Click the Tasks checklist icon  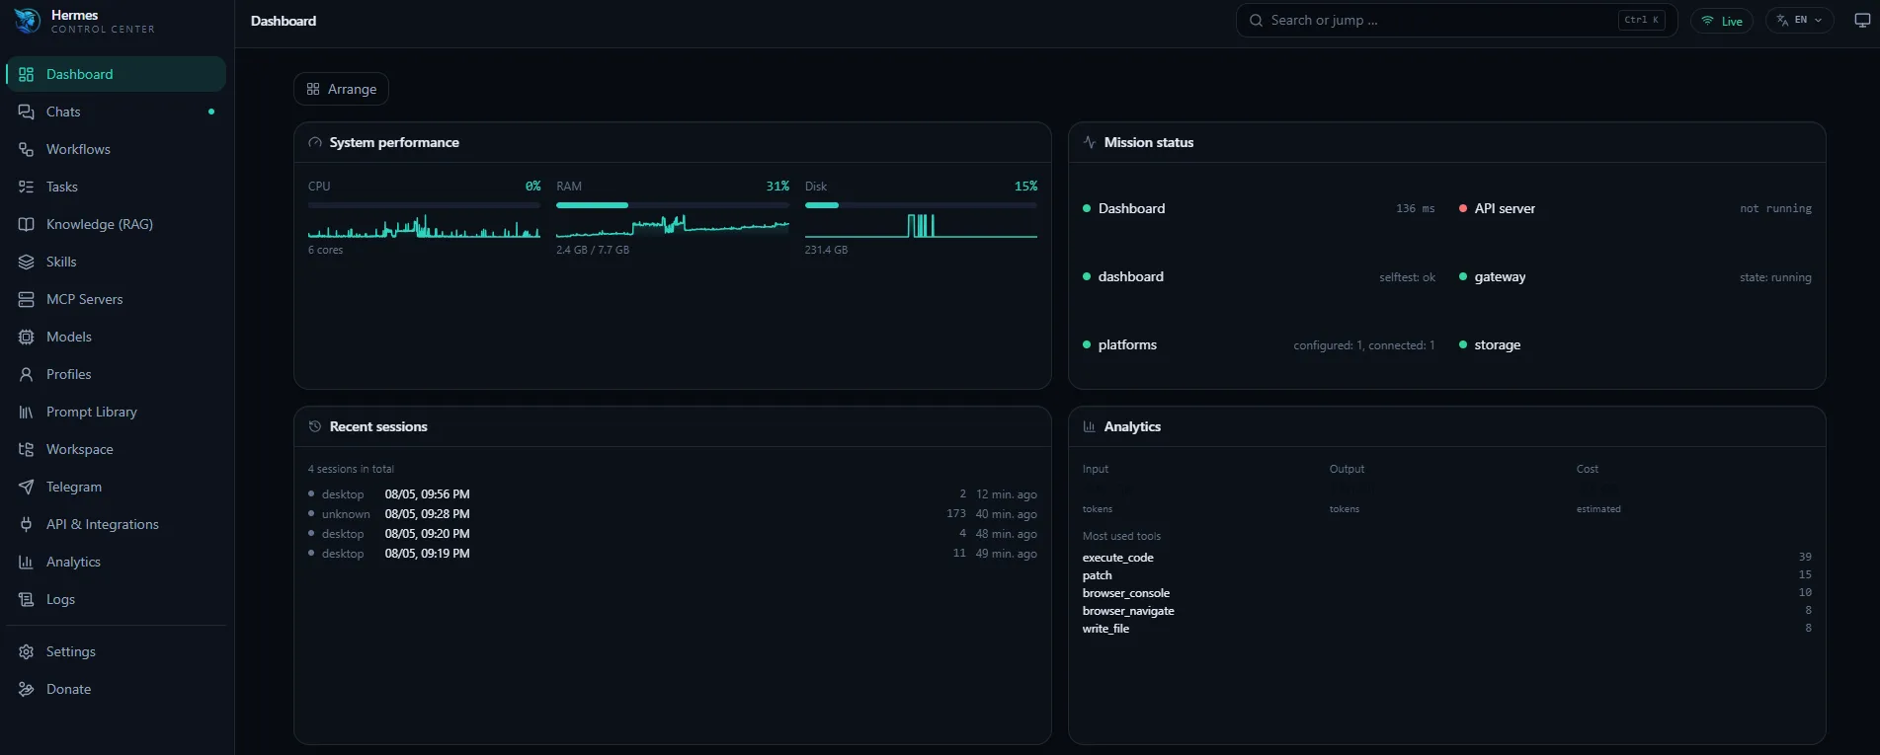pyautogui.click(x=27, y=187)
